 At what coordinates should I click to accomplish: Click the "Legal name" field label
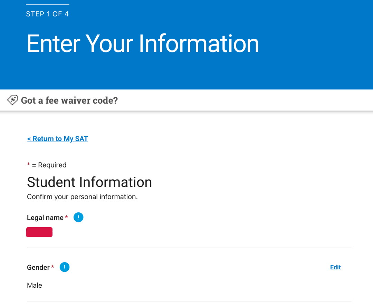point(45,218)
